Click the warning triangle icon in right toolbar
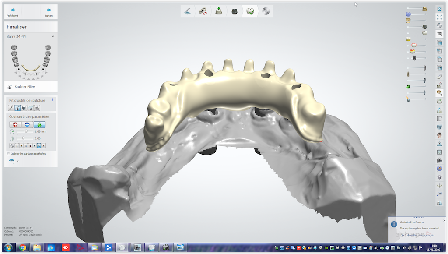 439,144
